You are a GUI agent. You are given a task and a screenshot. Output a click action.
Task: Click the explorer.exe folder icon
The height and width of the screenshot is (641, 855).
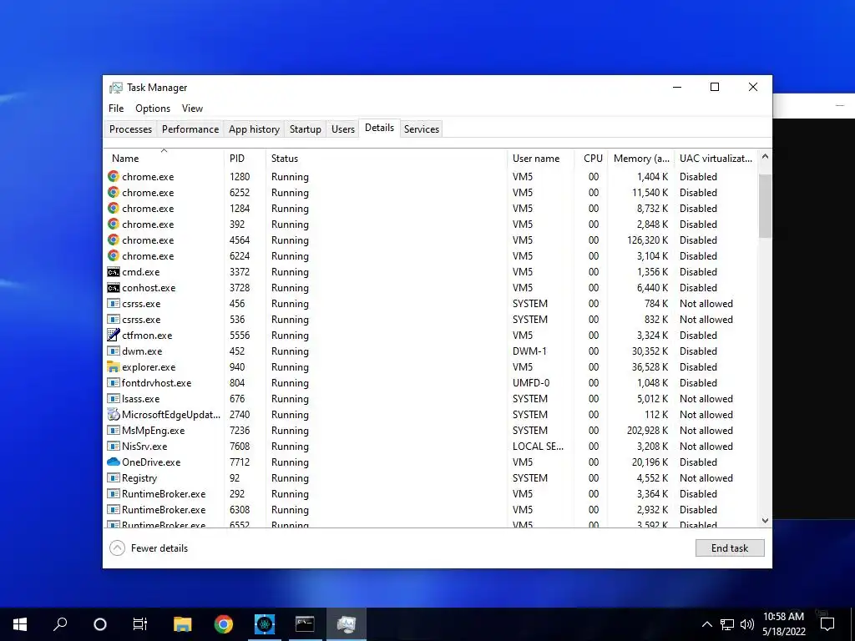pyautogui.click(x=114, y=367)
